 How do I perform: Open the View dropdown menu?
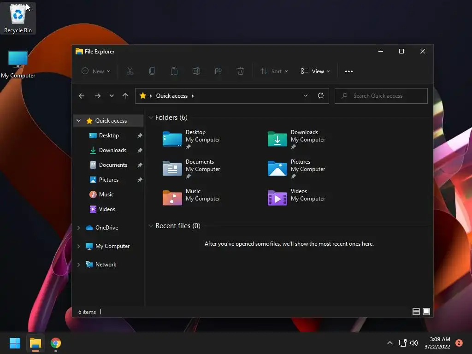click(315, 71)
